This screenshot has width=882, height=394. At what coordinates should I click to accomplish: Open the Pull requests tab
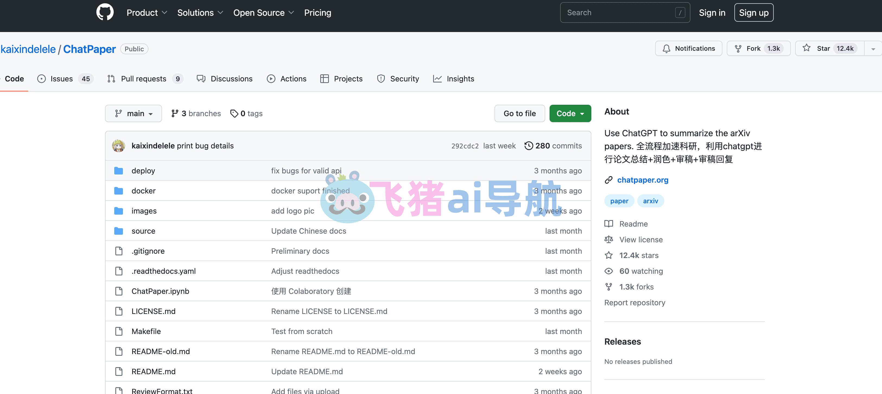[145, 79]
